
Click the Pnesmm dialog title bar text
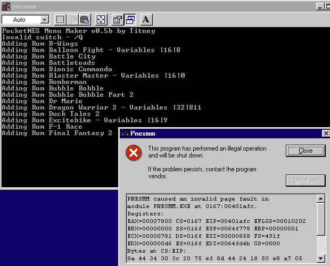[143, 134]
